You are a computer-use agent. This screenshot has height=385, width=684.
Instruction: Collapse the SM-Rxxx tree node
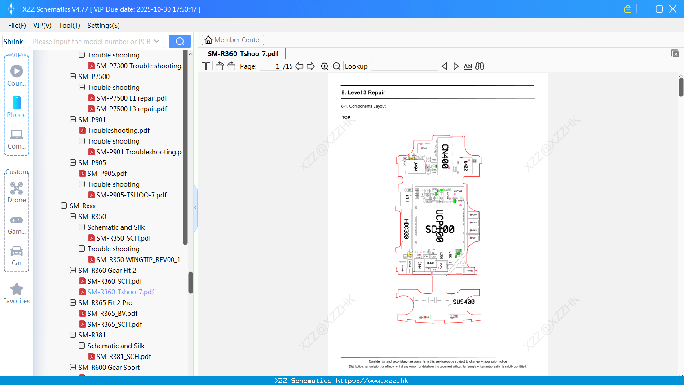pyautogui.click(x=64, y=206)
